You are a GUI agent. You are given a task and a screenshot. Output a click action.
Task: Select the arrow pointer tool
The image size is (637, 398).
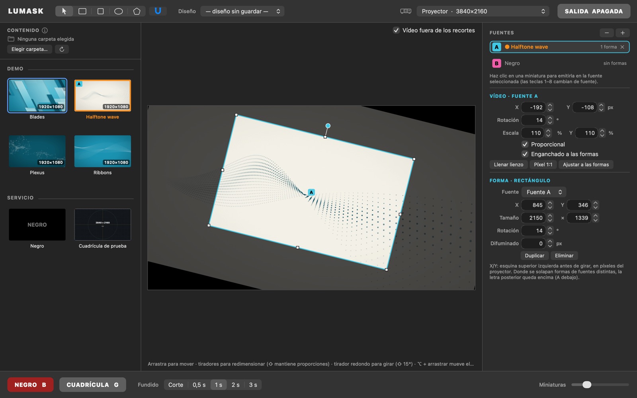(64, 11)
